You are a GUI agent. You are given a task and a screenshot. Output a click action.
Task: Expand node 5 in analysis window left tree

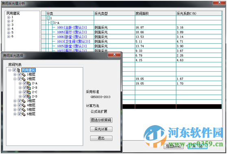pos(9,33)
